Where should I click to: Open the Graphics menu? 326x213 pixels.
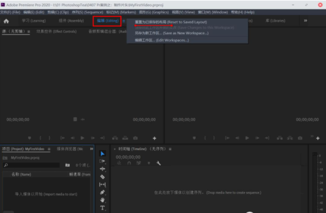tap(154, 12)
